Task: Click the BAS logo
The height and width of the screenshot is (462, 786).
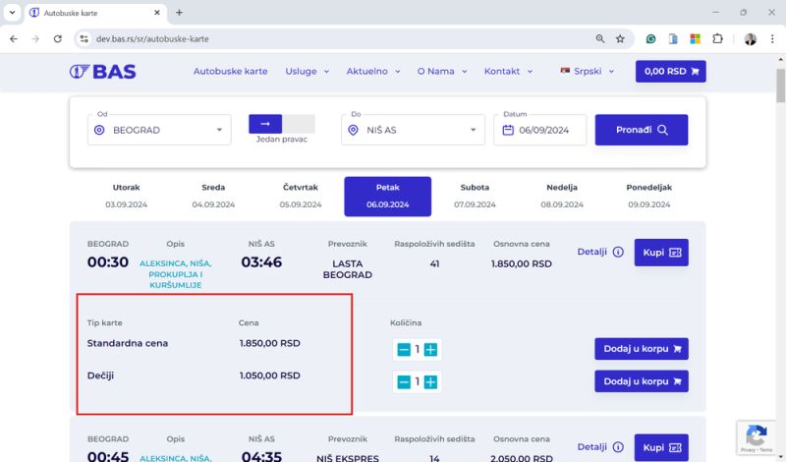Action: tap(103, 72)
